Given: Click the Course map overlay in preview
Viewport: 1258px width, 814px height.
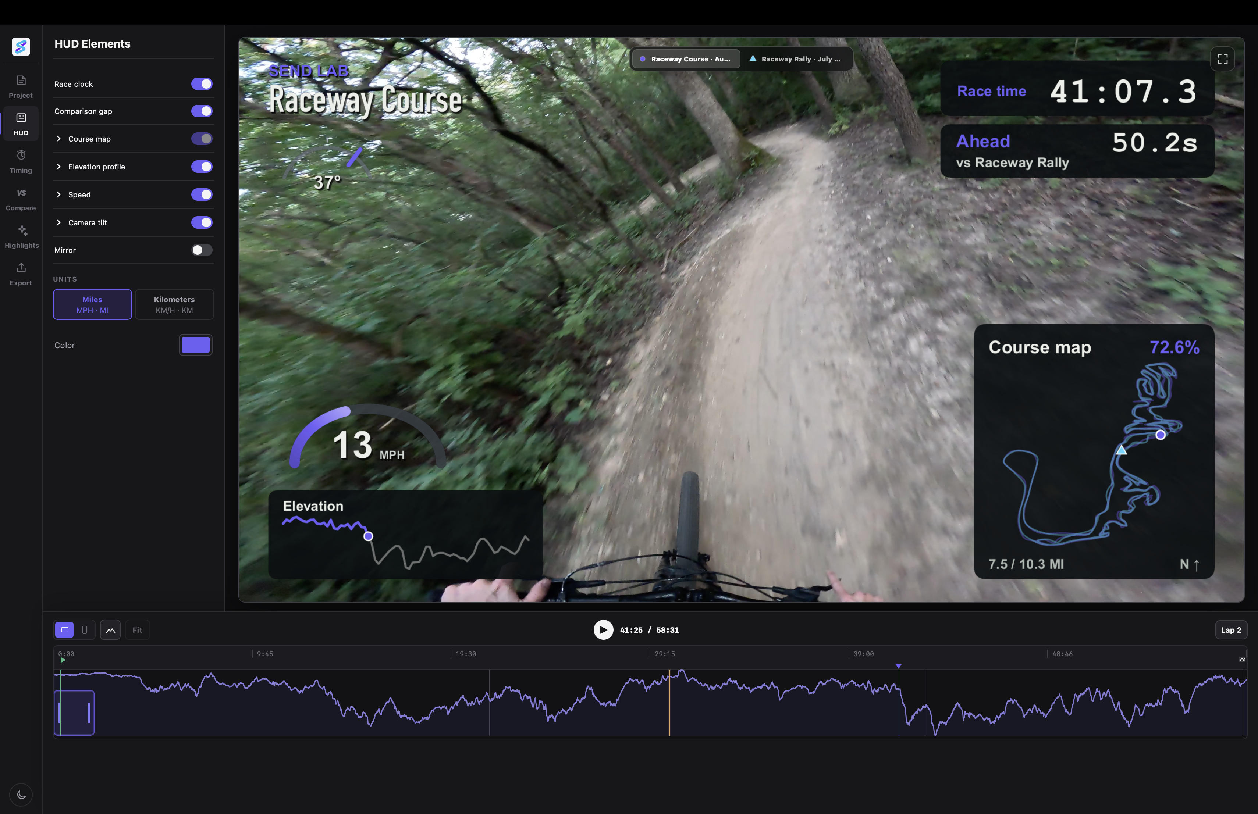Looking at the screenshot, I should click(1094, 451).
